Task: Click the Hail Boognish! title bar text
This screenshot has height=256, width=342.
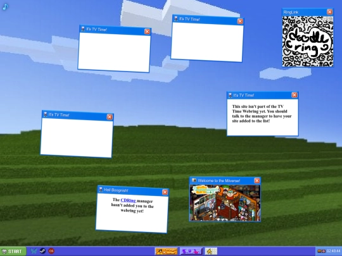Action: 116,190
